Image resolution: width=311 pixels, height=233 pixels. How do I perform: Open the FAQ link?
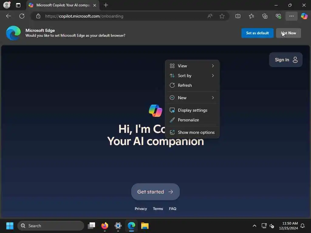(x=173, y=209)
